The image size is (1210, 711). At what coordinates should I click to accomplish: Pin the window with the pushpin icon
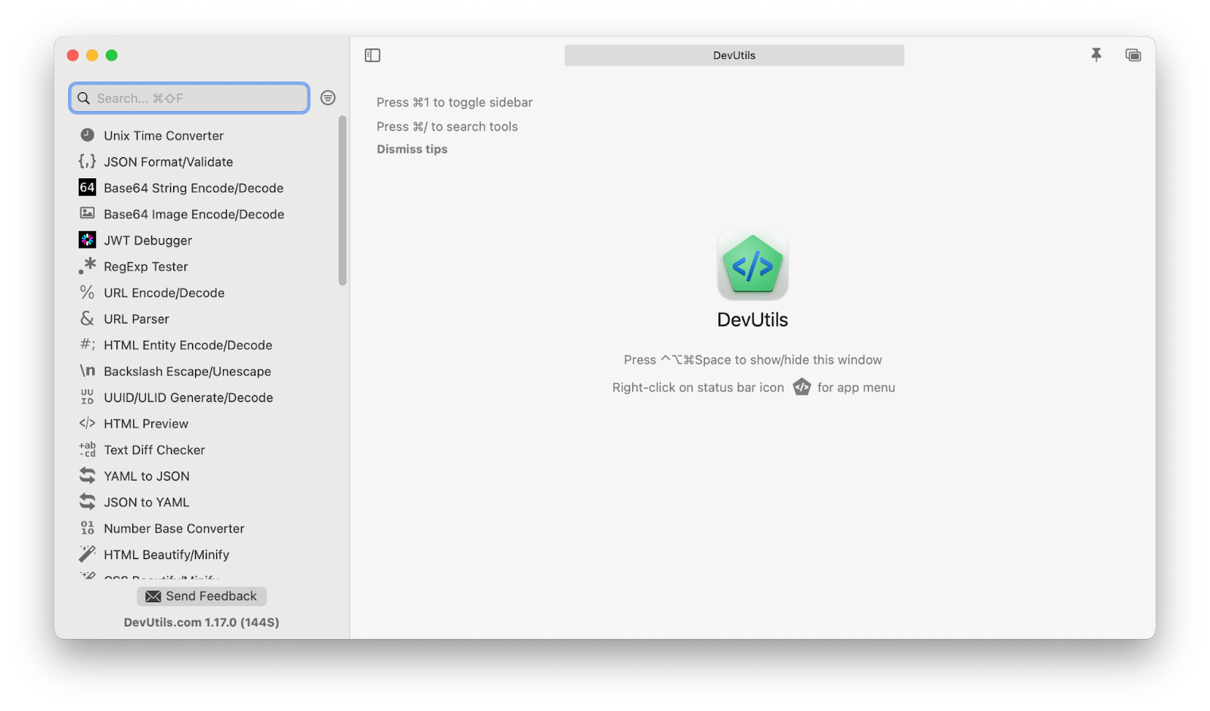click(1096, 54)
